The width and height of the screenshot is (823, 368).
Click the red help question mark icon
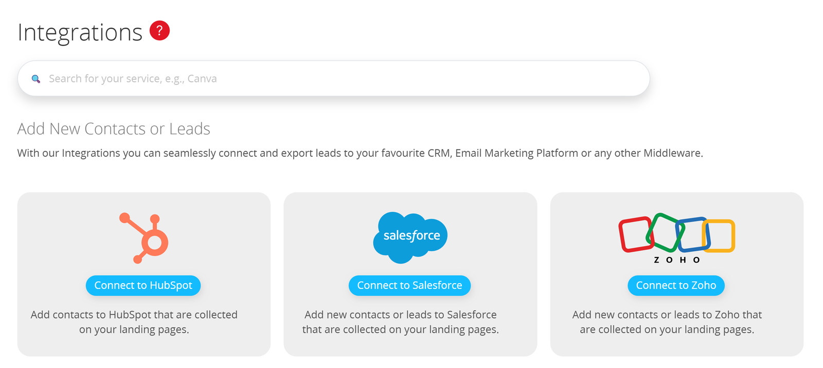[159, 31]
